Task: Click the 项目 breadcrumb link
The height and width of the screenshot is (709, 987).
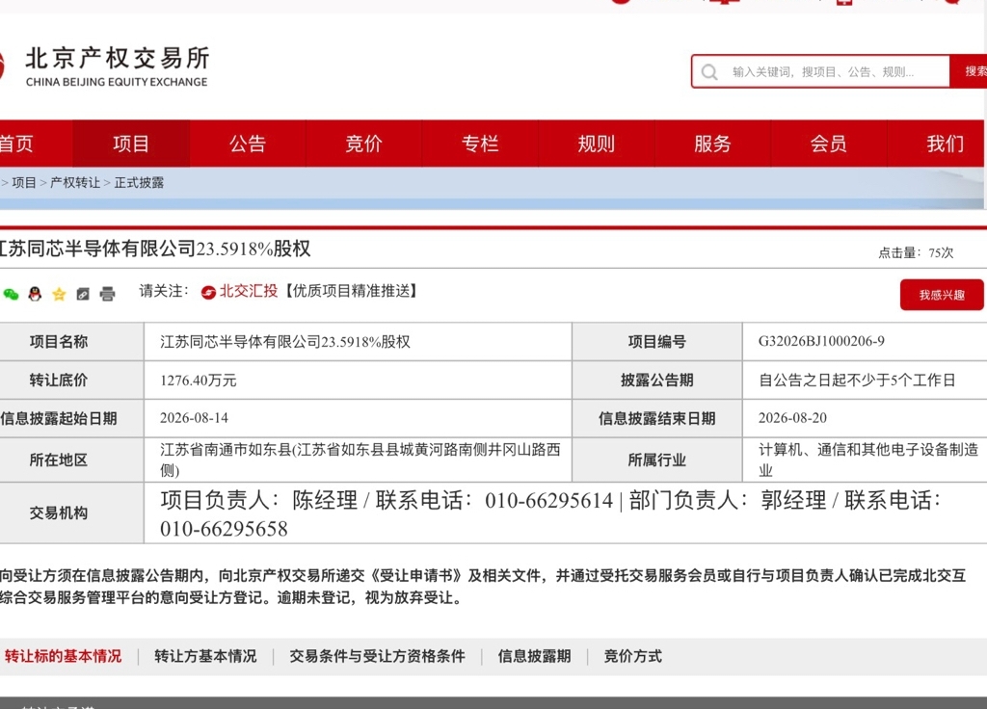Action: point(24,182)
